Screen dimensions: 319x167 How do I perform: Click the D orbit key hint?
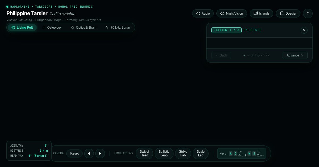(x=235, y=153)
